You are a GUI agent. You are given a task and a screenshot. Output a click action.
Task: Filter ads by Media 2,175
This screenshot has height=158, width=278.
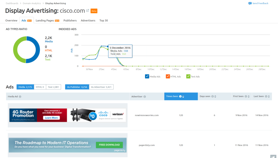coord(25,87)
